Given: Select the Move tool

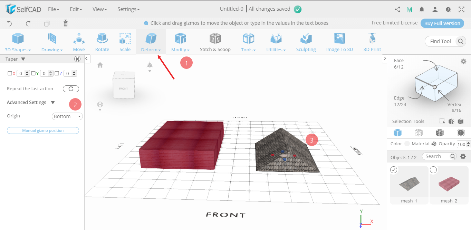Looking at the screenshot, I should [79, 41].
